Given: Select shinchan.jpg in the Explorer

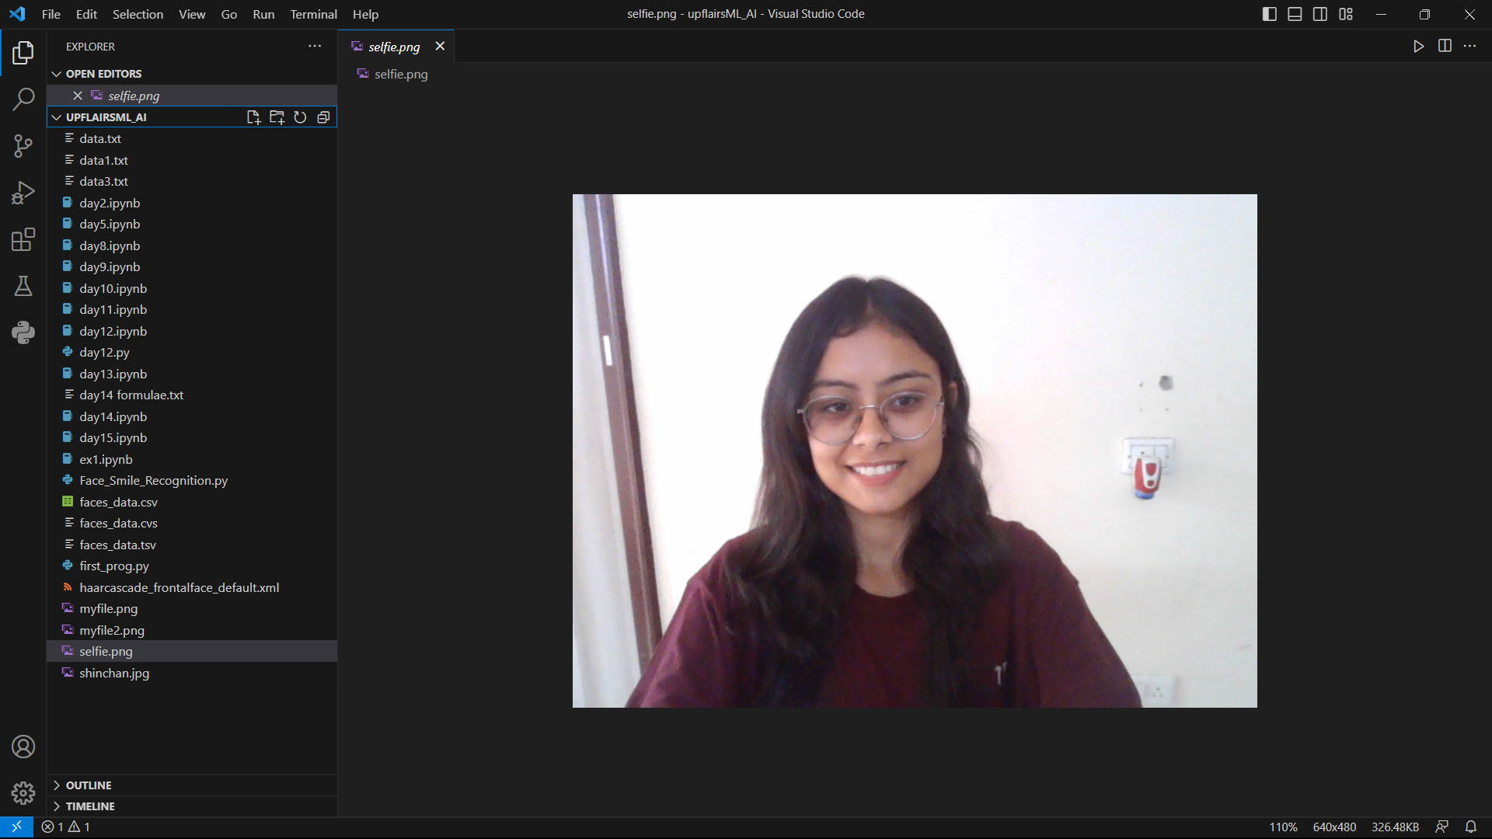Looking at the screenshot, I should [x=113, y=673].
